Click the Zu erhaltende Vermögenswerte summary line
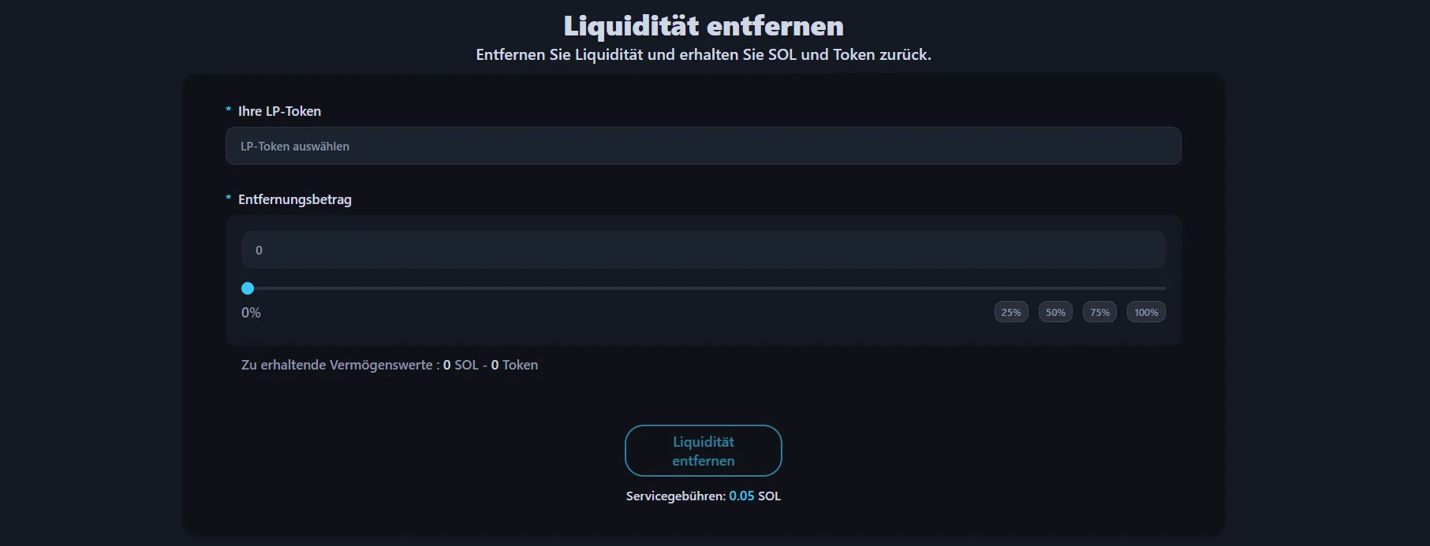The height and width of the screenshot is (546, 1430). [390, 365]
